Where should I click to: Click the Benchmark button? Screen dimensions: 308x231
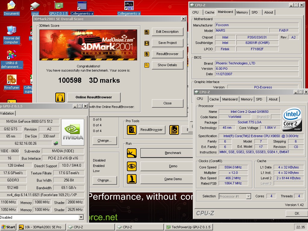coord(167,153)
